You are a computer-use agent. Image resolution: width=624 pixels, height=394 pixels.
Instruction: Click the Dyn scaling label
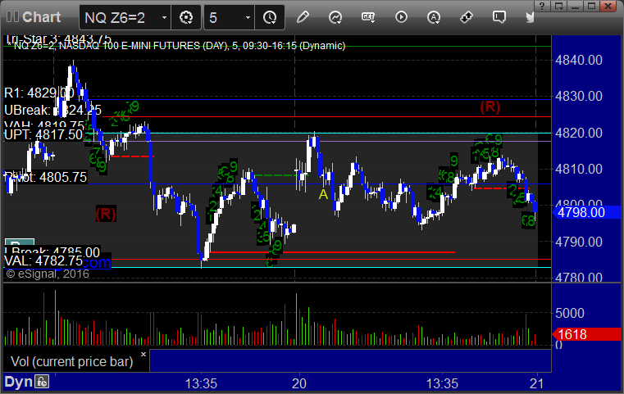coord(18,382)
